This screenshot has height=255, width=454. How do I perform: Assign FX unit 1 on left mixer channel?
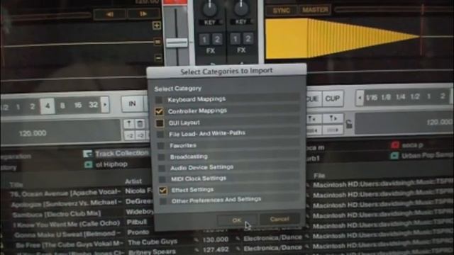tap(204, 40)
